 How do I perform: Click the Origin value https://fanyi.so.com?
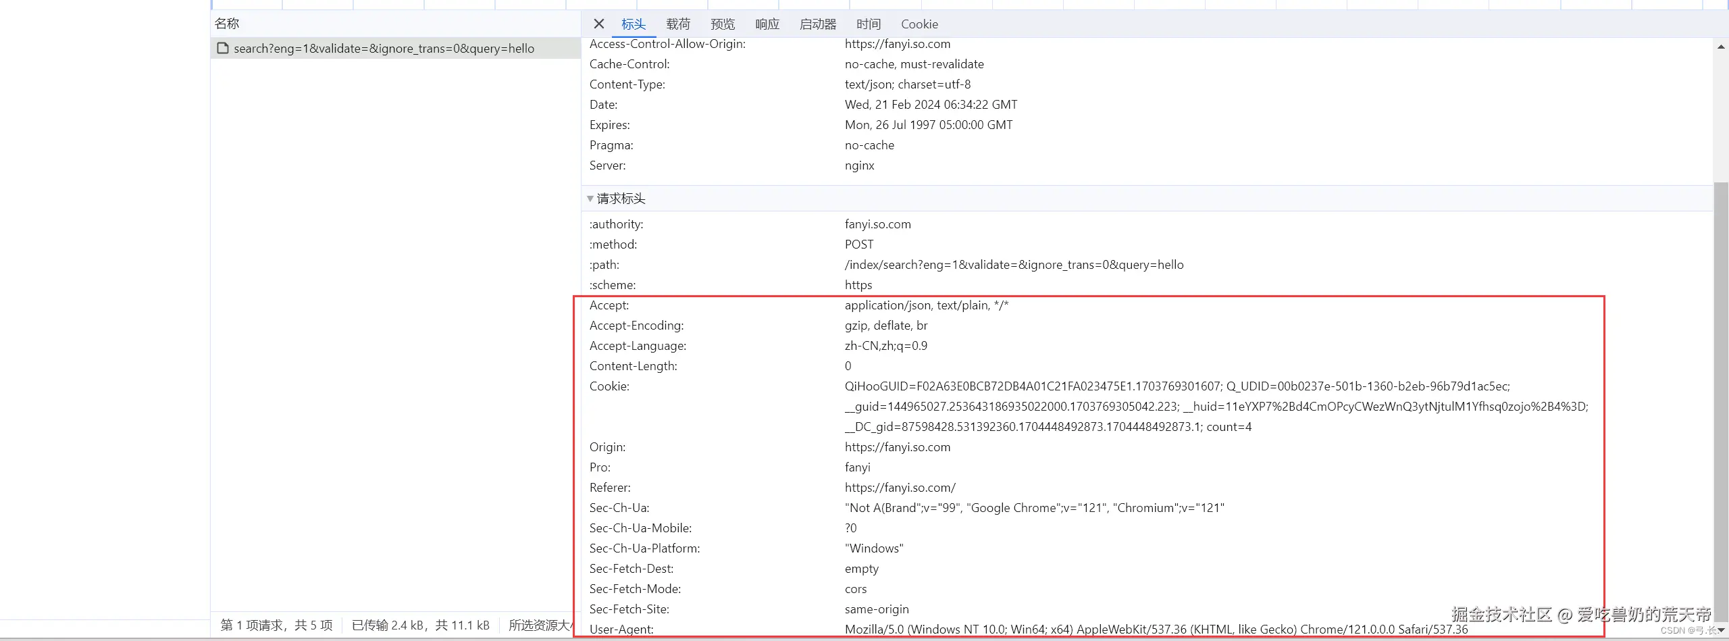897,447
